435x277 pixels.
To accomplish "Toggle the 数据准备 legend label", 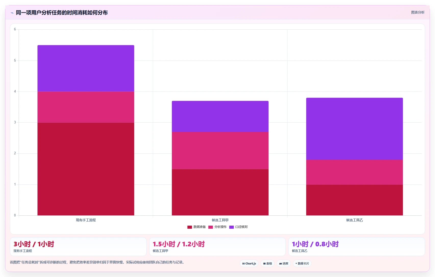I will [x=200, y=227].
